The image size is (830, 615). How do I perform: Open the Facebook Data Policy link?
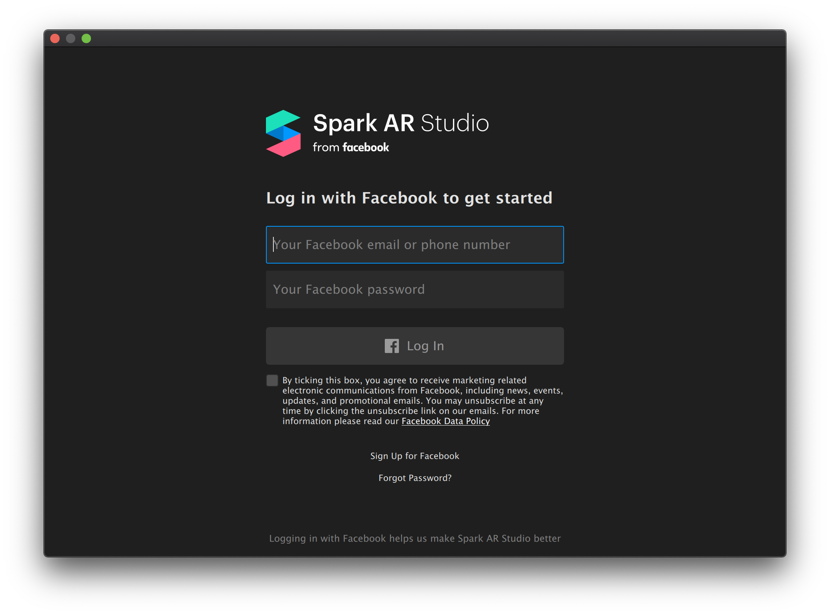[x=446, y=421]
